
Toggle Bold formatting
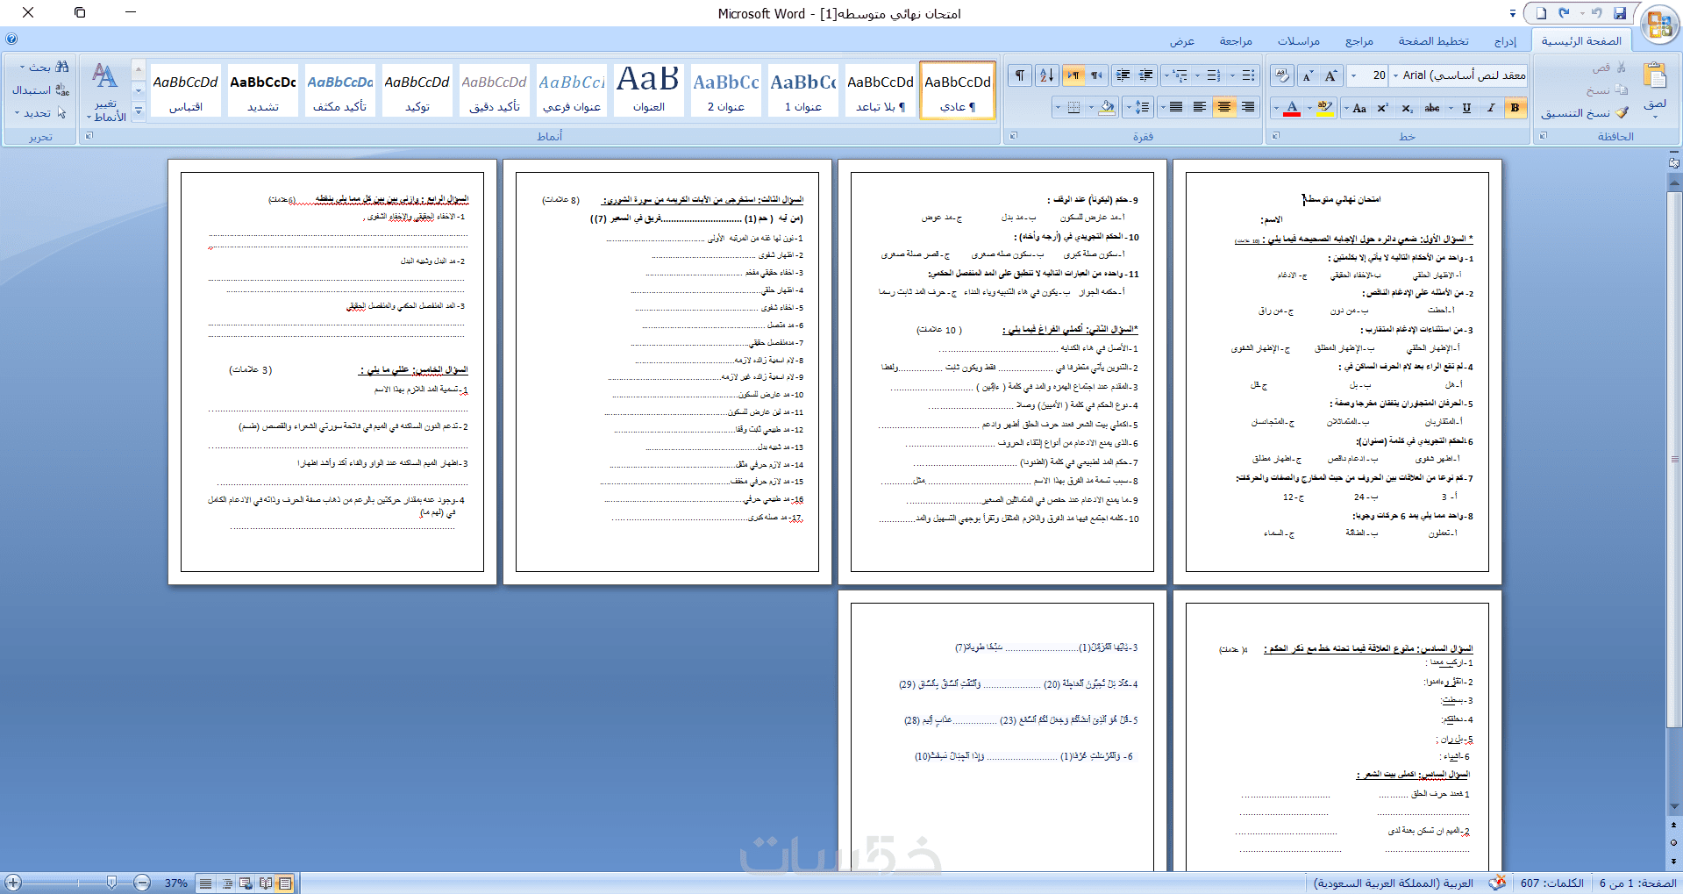click(x=1515, y=108)
